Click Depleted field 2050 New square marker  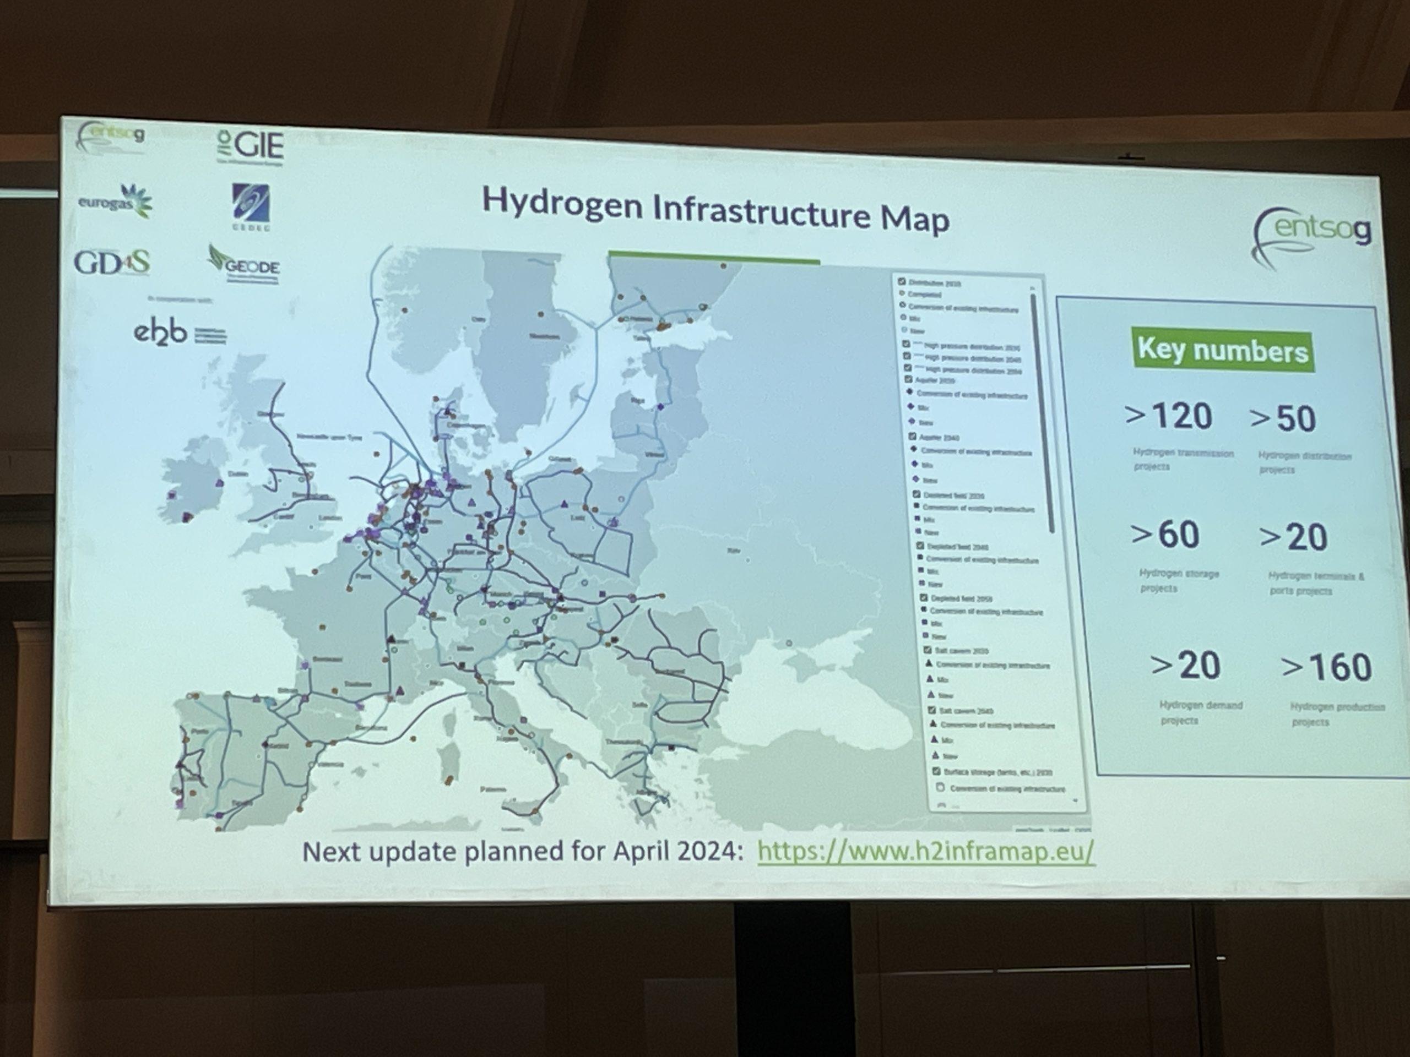click(x=925, y=636)
